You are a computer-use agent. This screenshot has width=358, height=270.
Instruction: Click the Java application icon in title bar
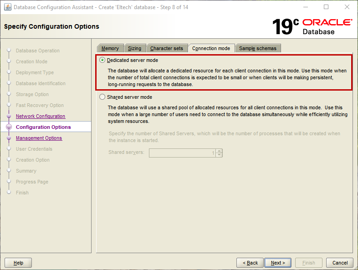point(8,7)
